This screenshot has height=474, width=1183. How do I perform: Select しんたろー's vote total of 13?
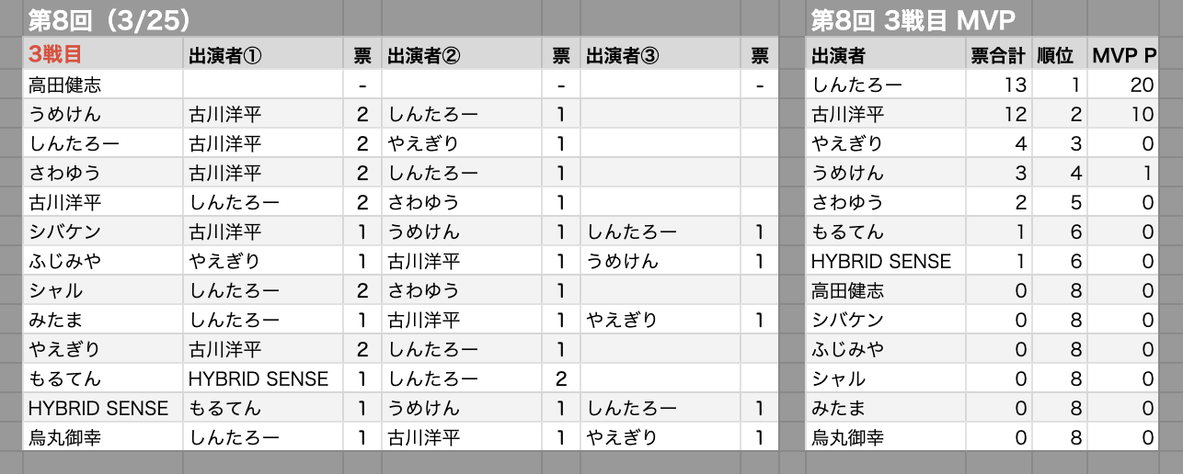tap(997, 85)
